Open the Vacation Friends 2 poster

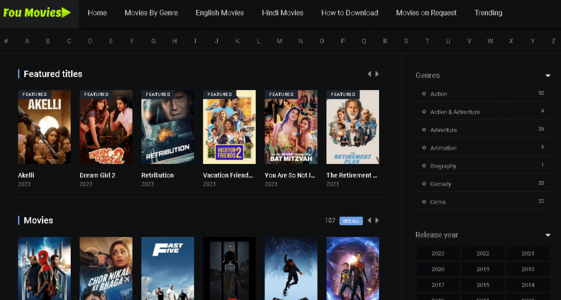230,127
